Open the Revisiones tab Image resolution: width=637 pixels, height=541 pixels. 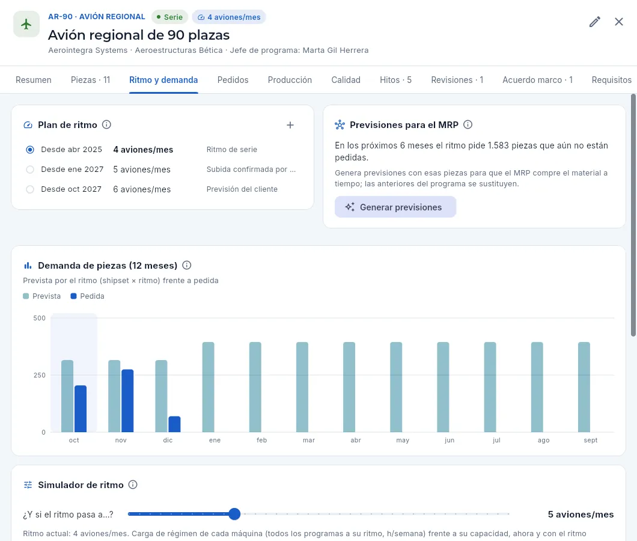[x=457, y=80]
